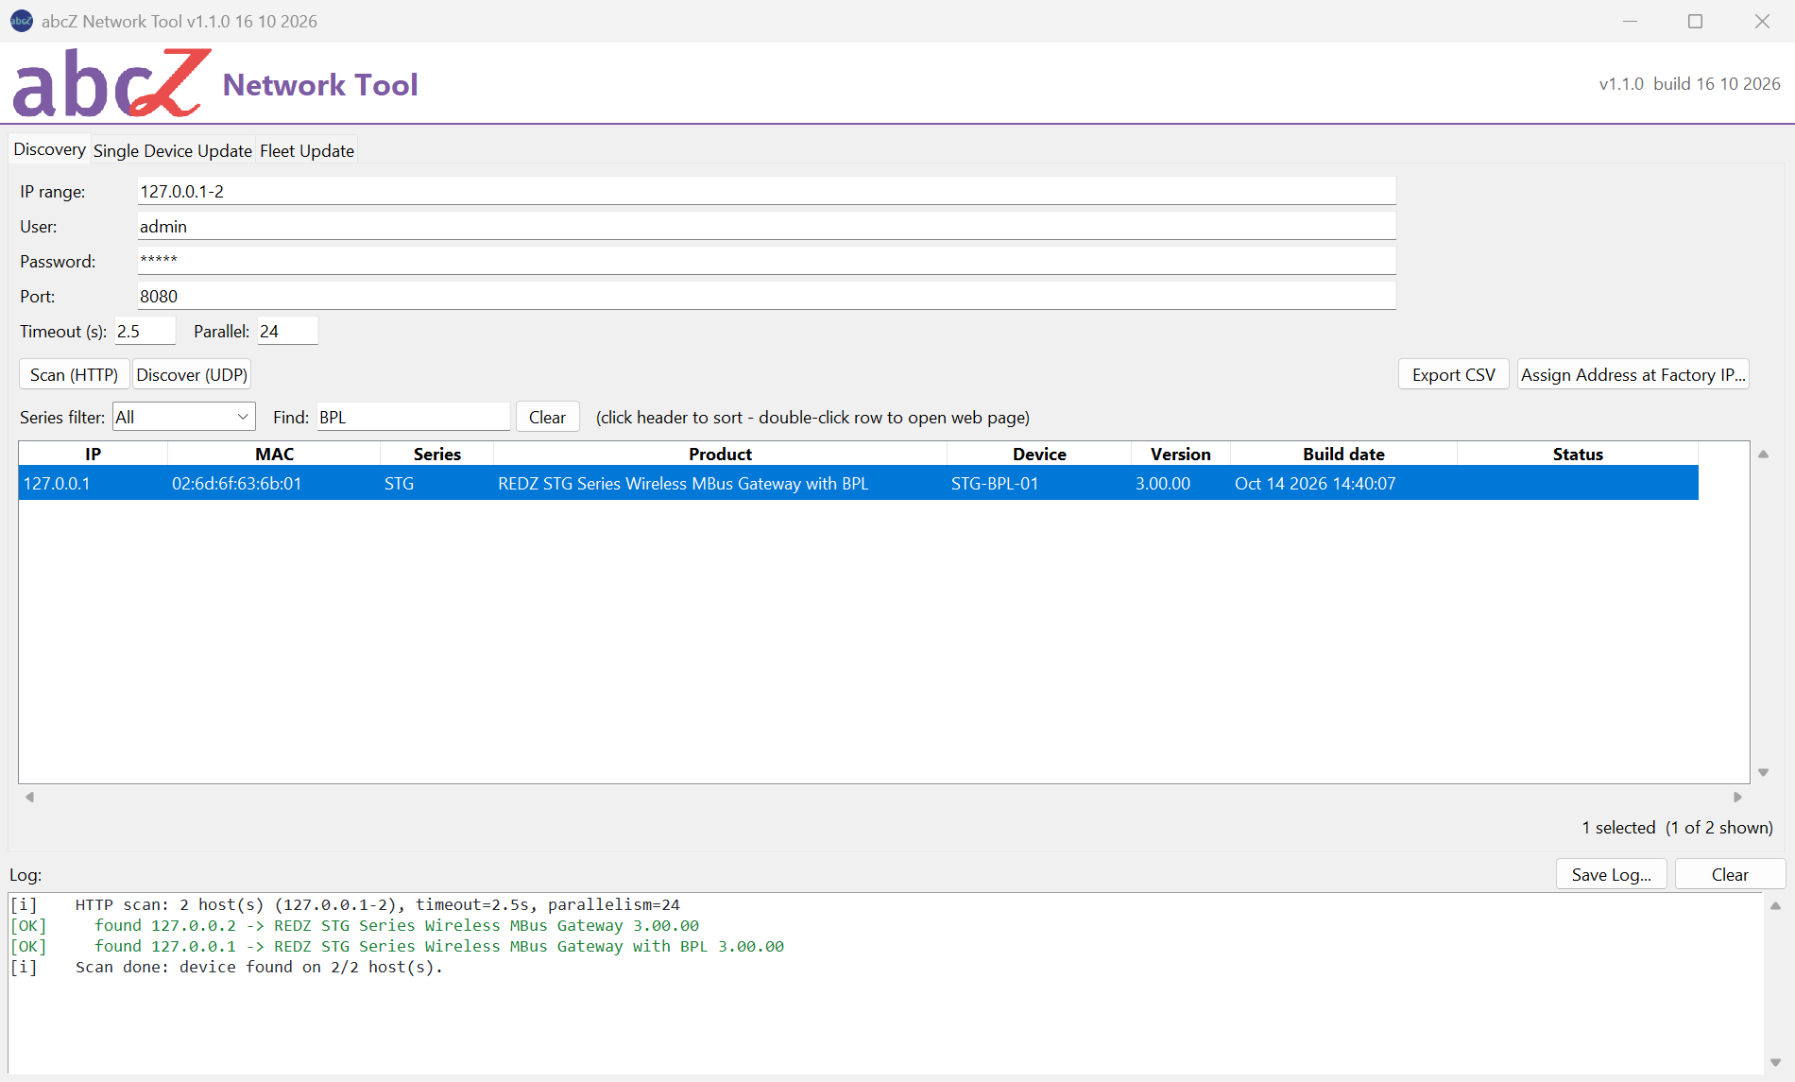Screen dimensions: 1795x1082
Task: Sort table by Device column header
Action: [1039, 454]
